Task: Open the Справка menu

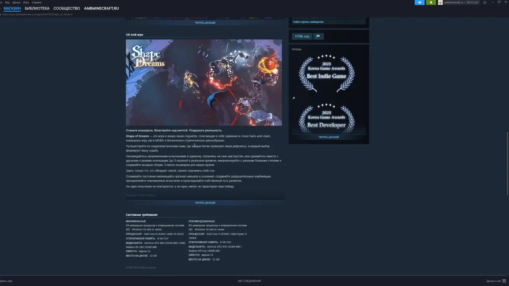Action: pos(36,2)
